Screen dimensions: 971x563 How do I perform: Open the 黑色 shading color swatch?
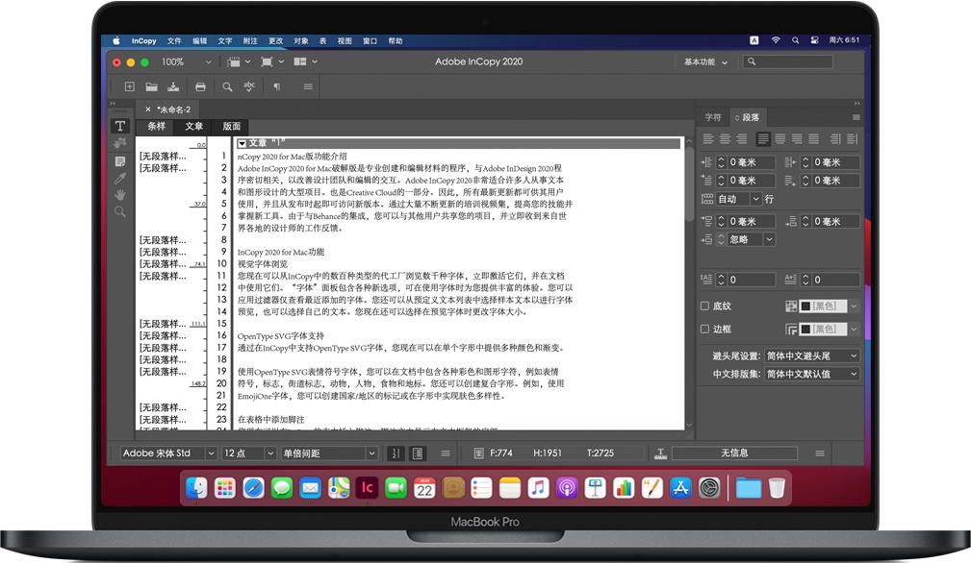826,305
